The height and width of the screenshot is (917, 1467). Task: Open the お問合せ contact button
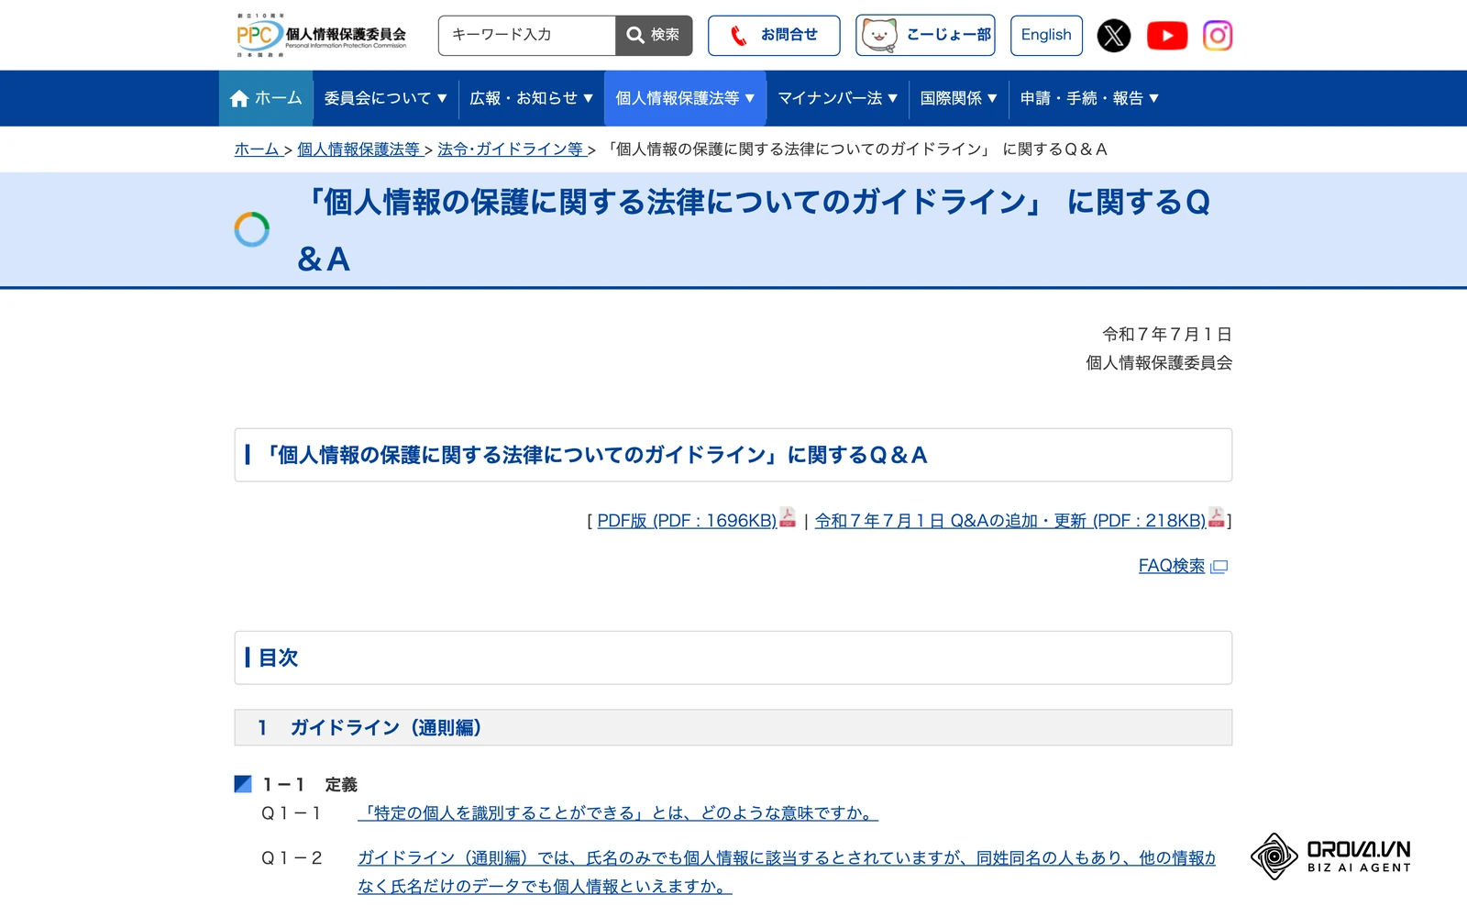click(x=774, y=36)
